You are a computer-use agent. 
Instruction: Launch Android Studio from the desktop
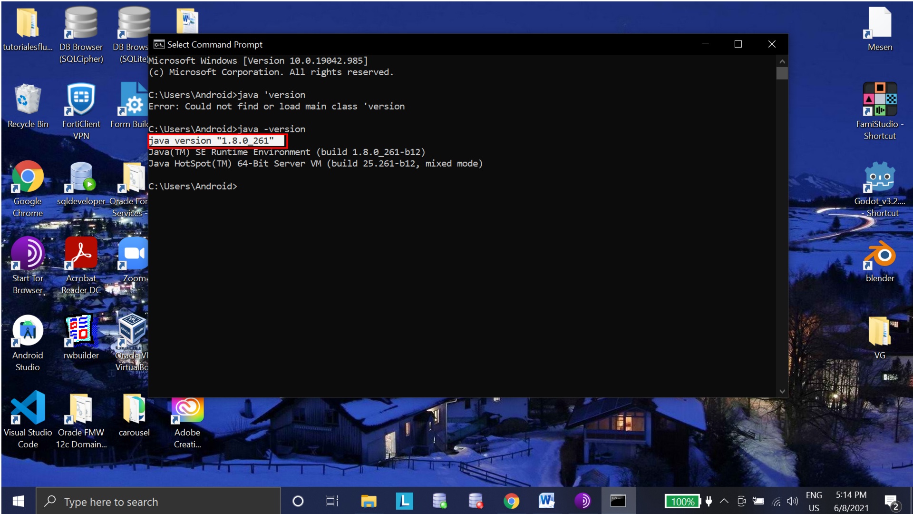[27, 330]
